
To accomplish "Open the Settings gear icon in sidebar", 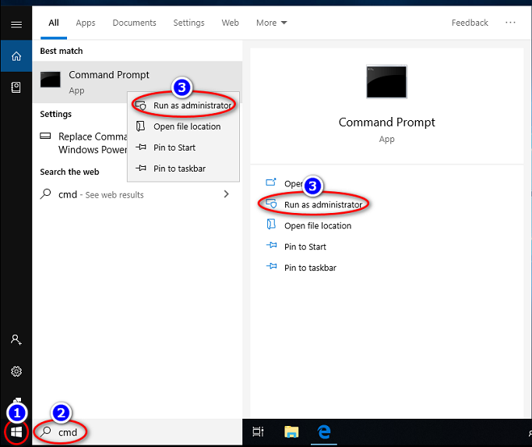I will (16, 371).
